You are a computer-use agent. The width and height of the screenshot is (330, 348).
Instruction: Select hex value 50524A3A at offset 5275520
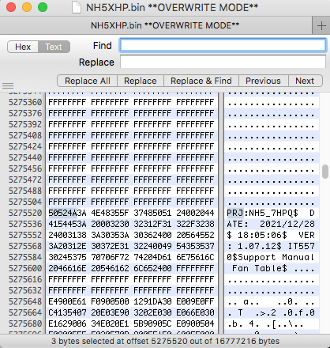67,213
